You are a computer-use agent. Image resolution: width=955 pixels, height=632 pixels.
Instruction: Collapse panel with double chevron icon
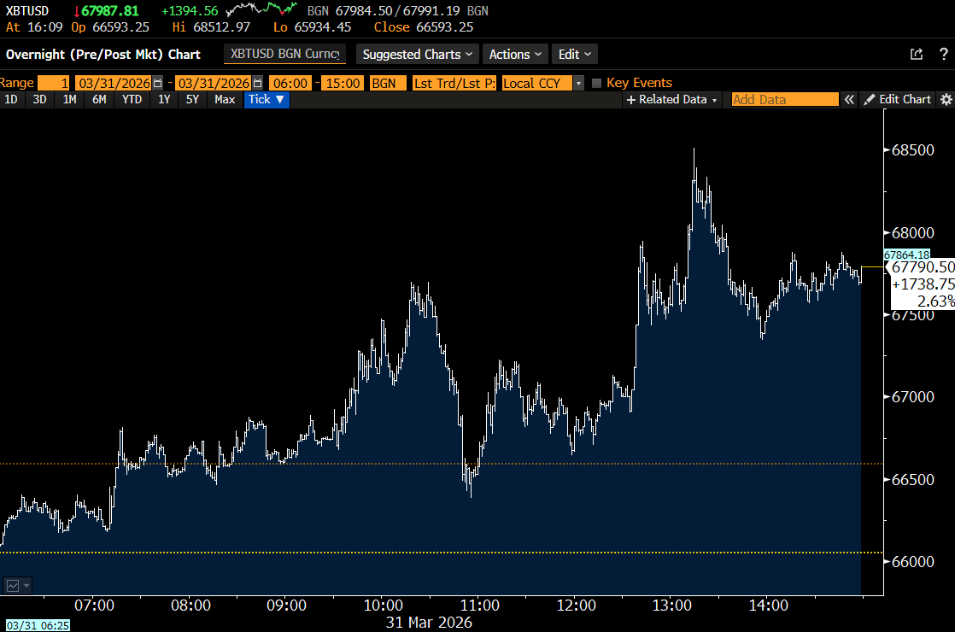pos(849,100)
